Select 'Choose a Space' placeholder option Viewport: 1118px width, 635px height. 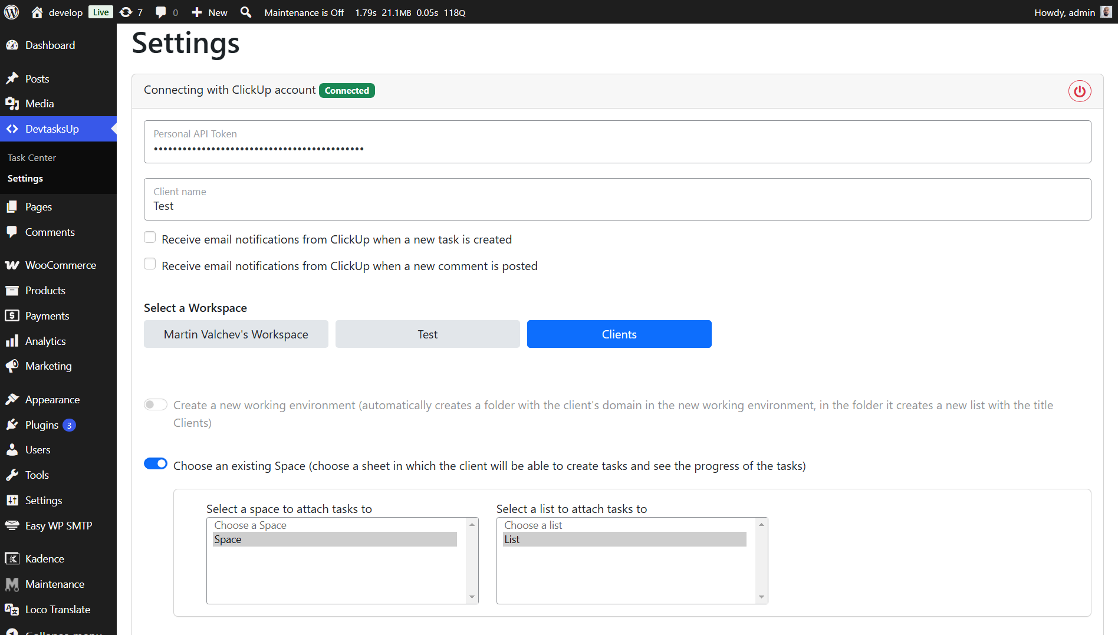(x=335, y=525)
